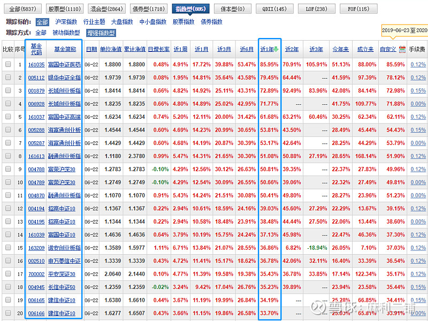
Task: Sort table by 近6月 column
Action: coord(247,49)
